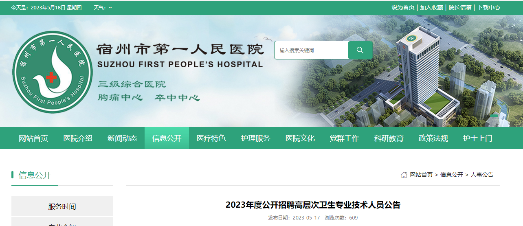The image size is (523, 226).
Task: Open the 院长信箱 link
Action: click(460, 7)
